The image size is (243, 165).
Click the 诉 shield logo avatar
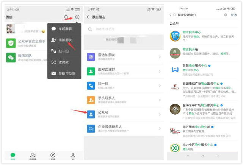coord(175,36)
